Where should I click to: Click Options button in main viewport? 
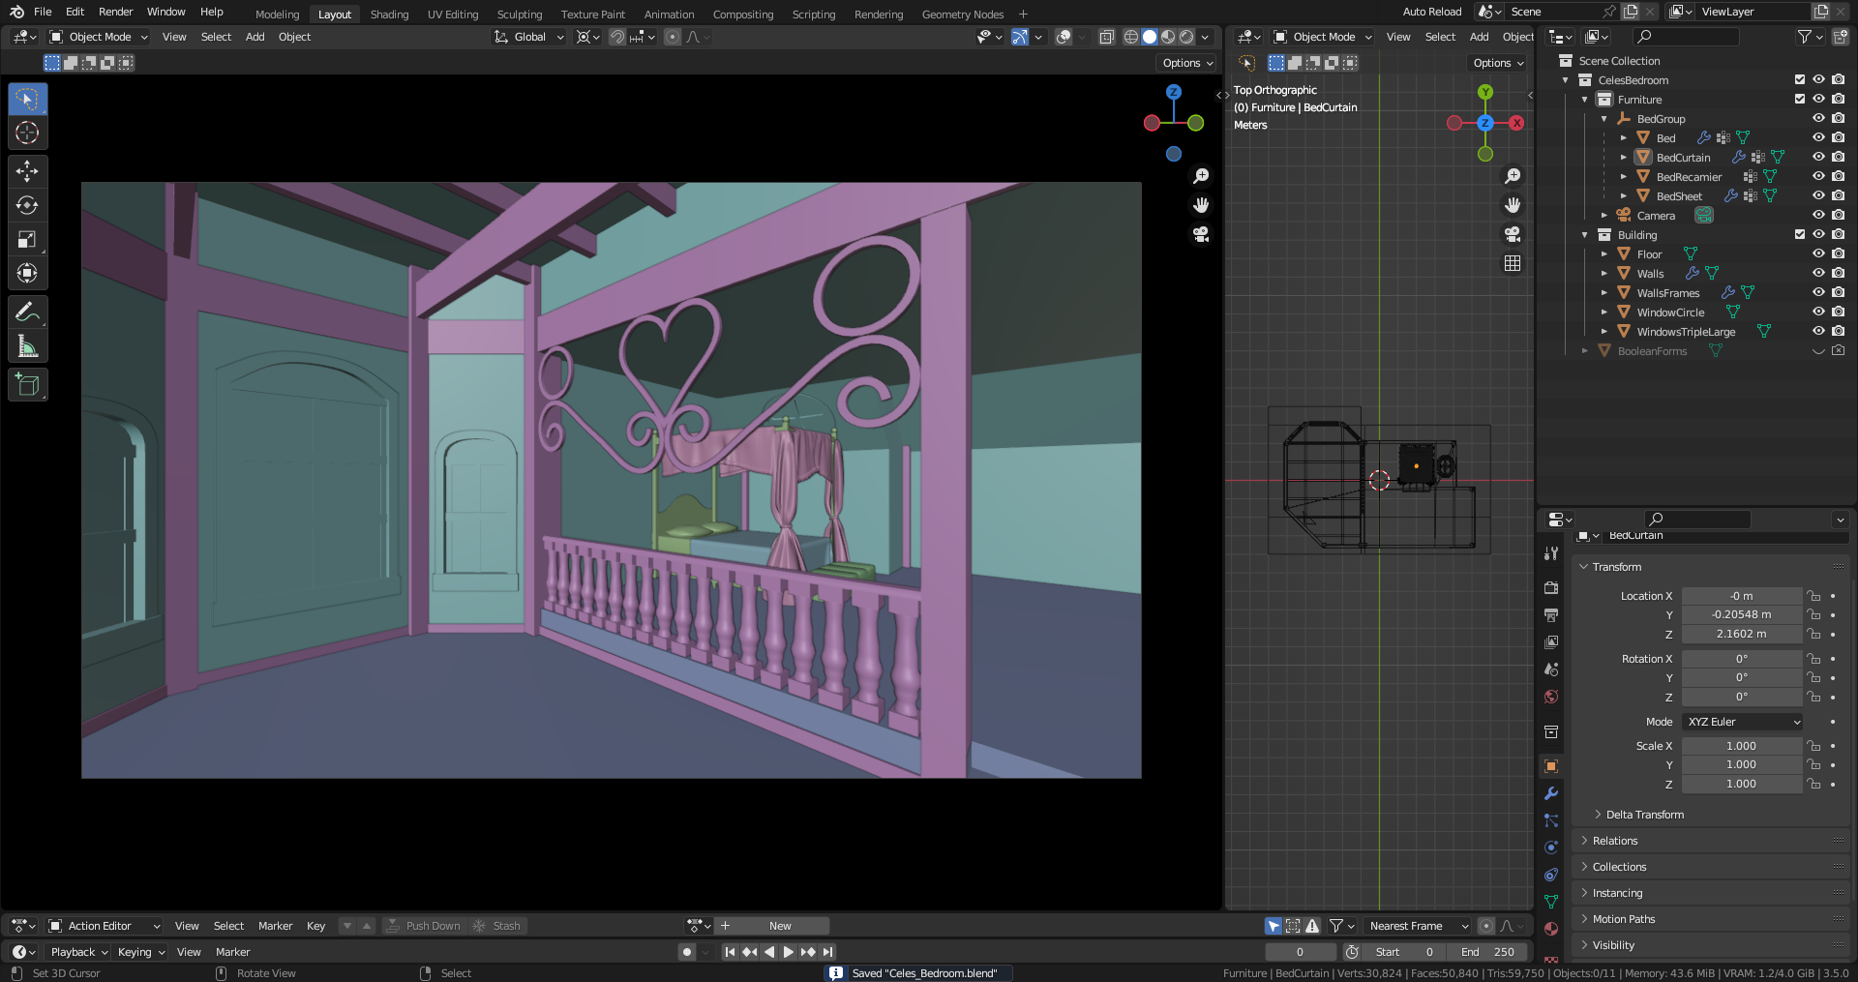coord(1186,63)
